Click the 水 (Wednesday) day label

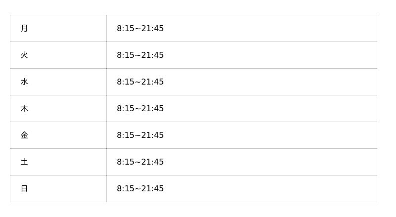click(x=24, y=82)
